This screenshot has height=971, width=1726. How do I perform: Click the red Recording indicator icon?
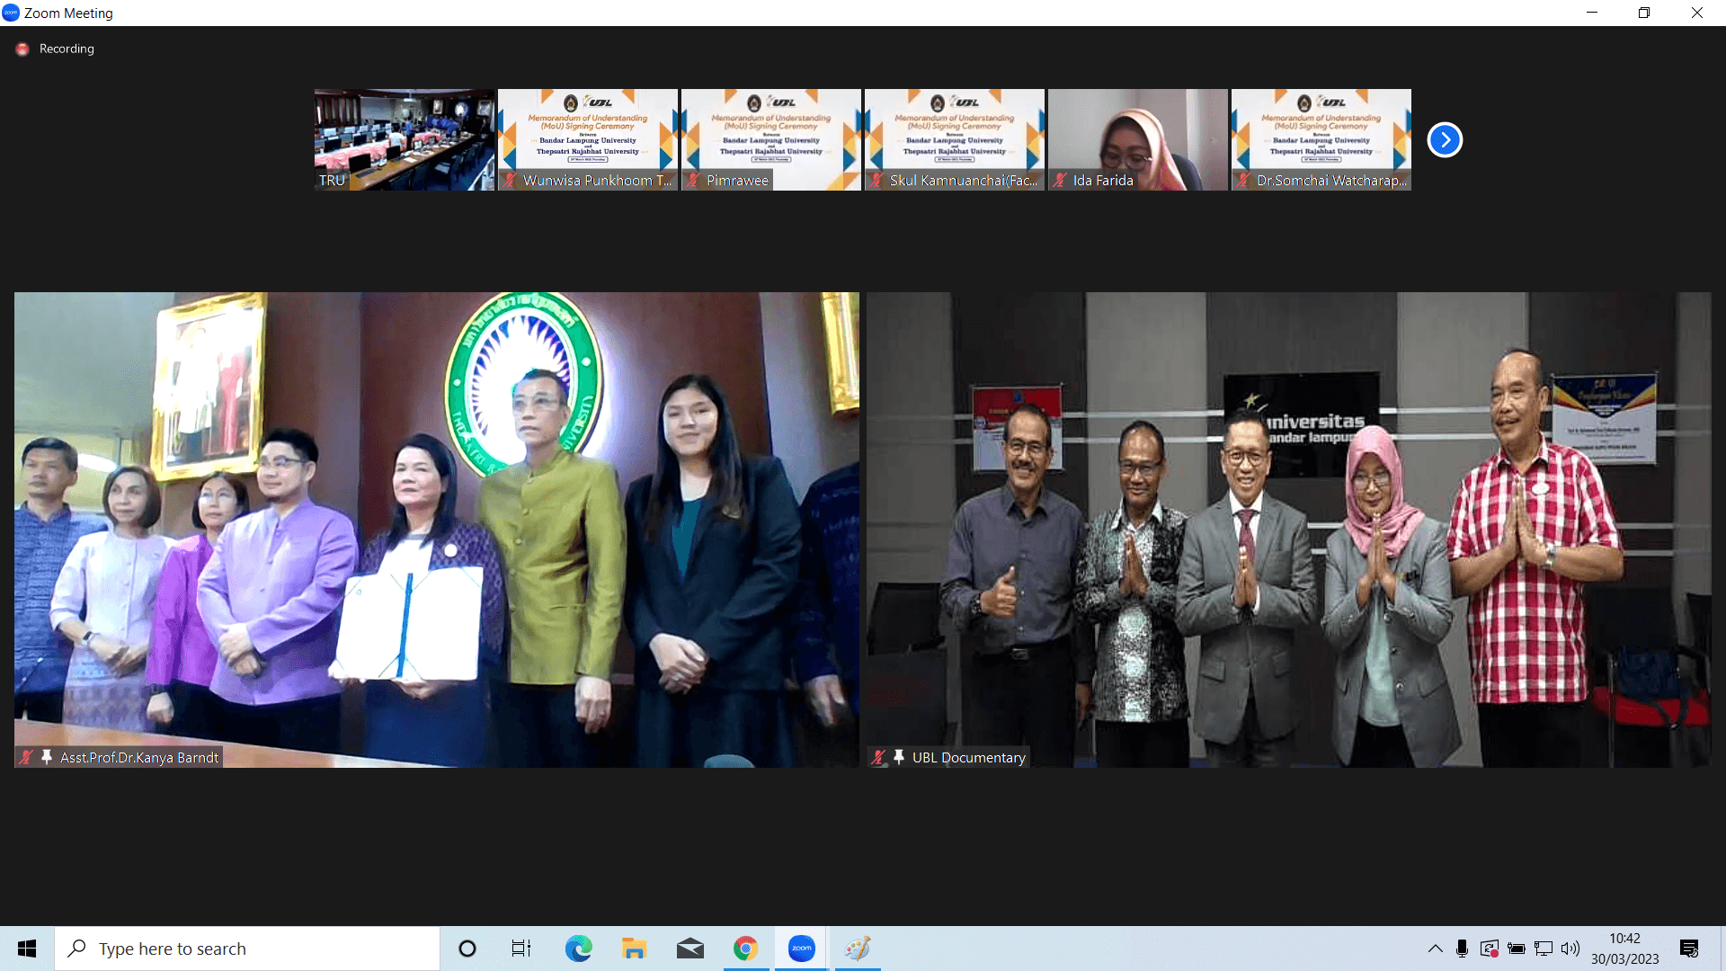22,49
